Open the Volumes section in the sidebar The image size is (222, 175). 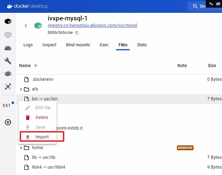8,48
